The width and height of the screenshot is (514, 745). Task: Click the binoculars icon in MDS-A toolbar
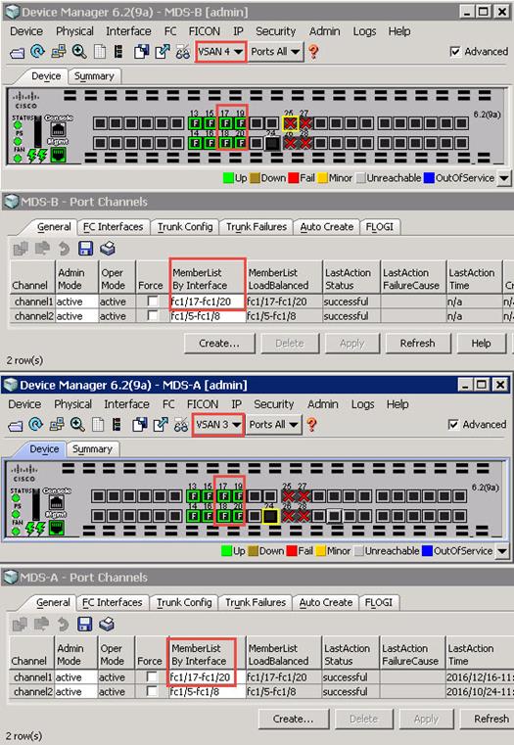pos(181,425)
